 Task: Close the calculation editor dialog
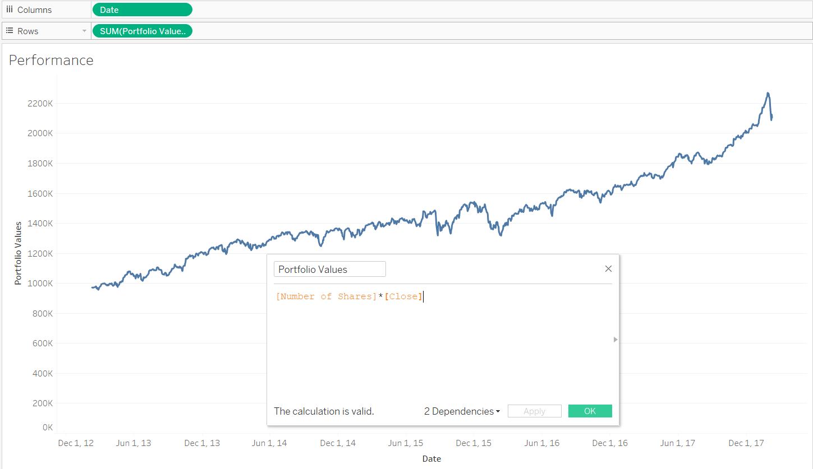click(x=608, y=269)
